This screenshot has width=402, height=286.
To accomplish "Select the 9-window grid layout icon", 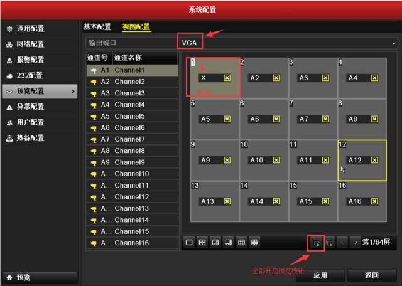I will pos(241,242).
